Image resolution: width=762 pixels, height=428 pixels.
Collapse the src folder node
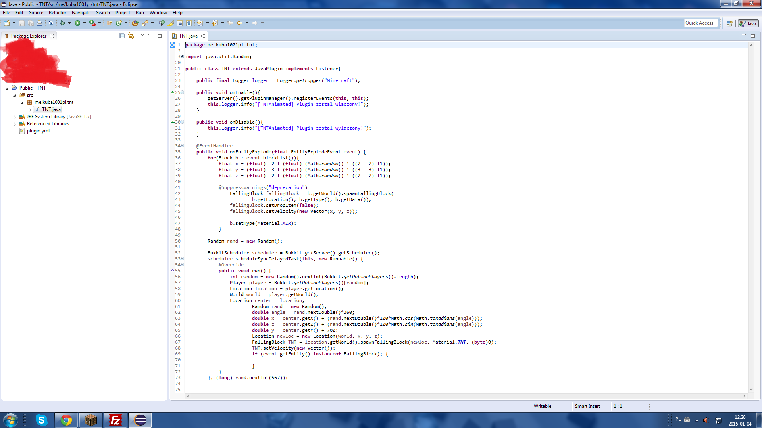(15, 95)
